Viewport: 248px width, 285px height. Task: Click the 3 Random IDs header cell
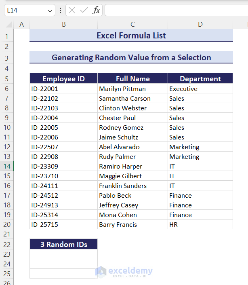pyautogui.click(x=63, y=244)
